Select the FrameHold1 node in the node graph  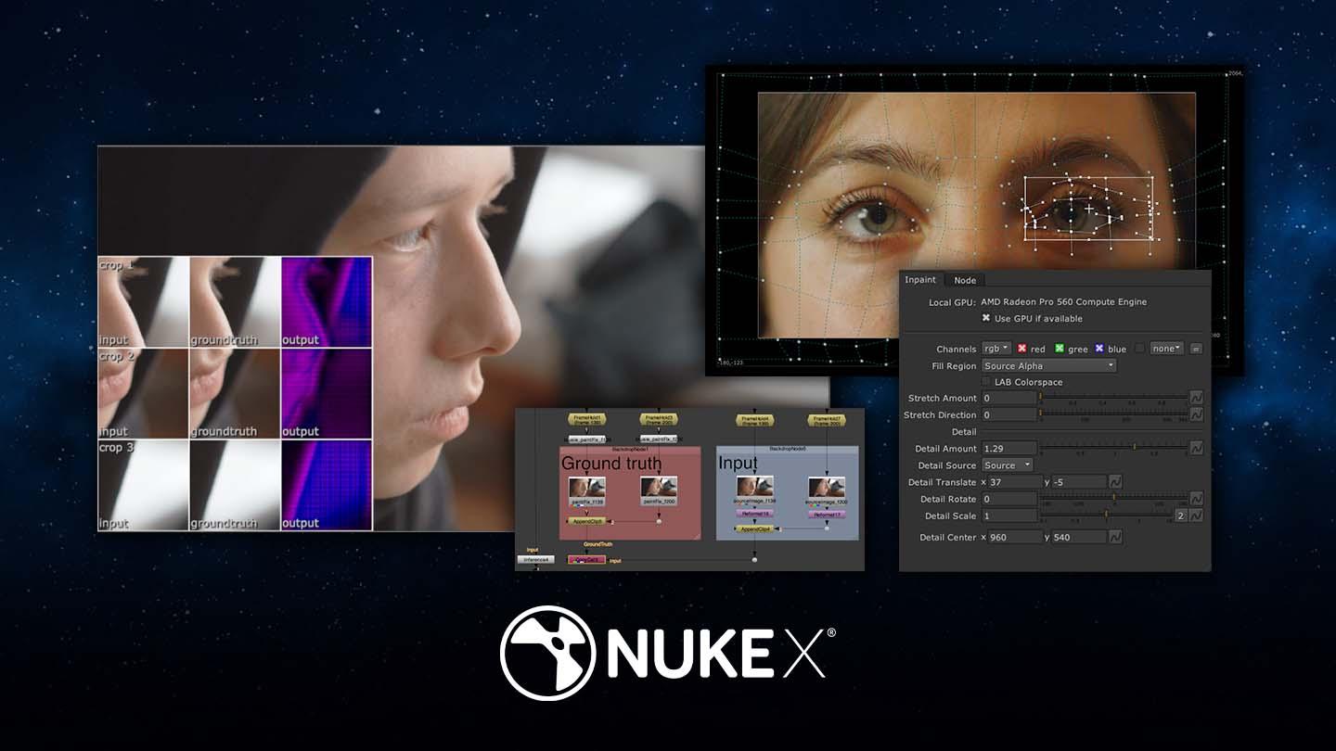pos(587,418)
